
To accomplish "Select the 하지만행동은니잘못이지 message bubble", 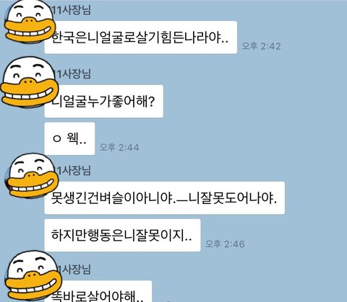I will [122, 235].
